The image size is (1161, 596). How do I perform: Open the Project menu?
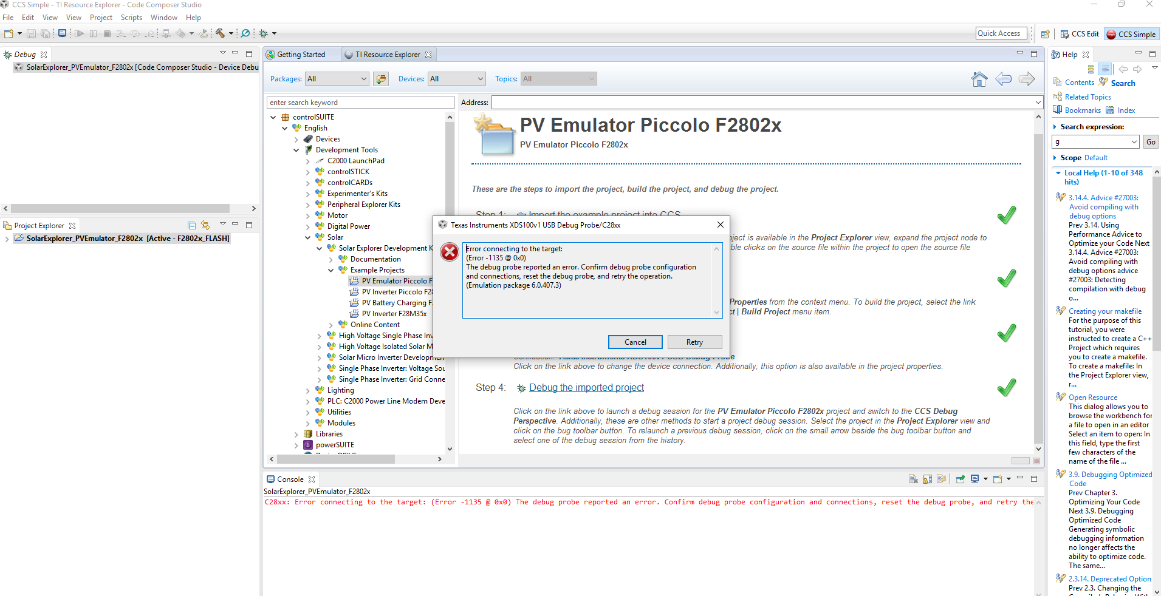[101, 18]
